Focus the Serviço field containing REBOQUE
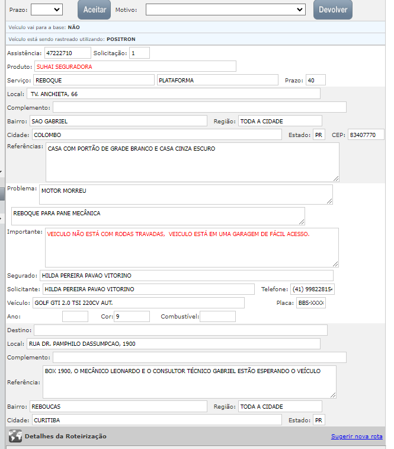The width and height of the screenshot is (394, 449). point(93,80)
